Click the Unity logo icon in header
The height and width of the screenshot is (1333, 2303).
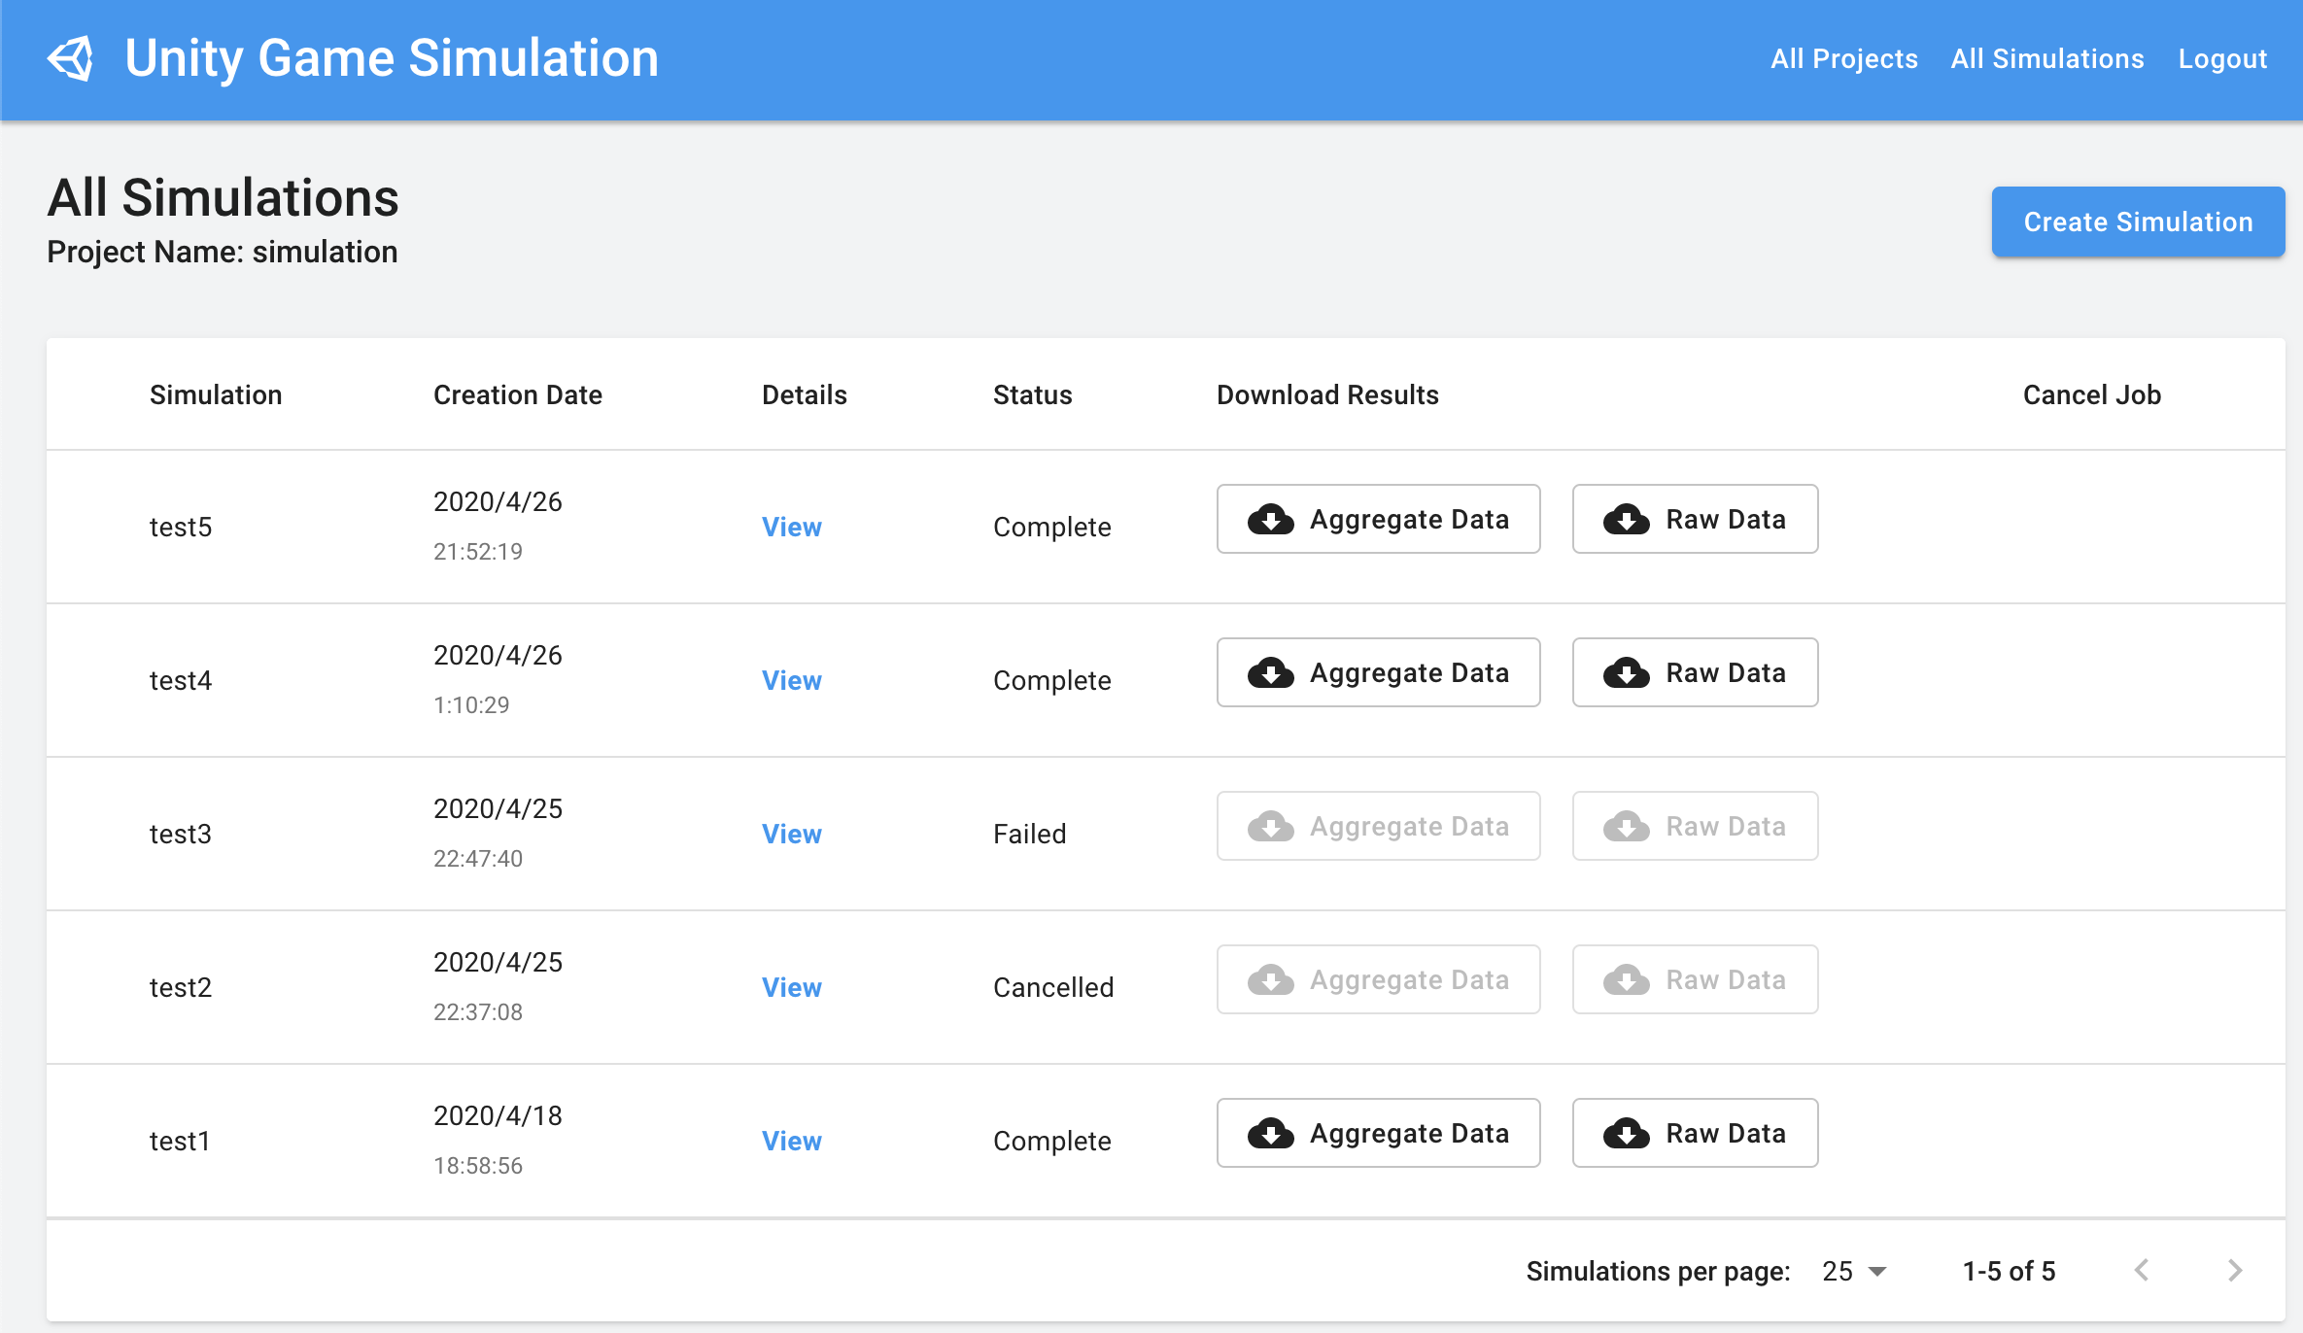point(71,59)
